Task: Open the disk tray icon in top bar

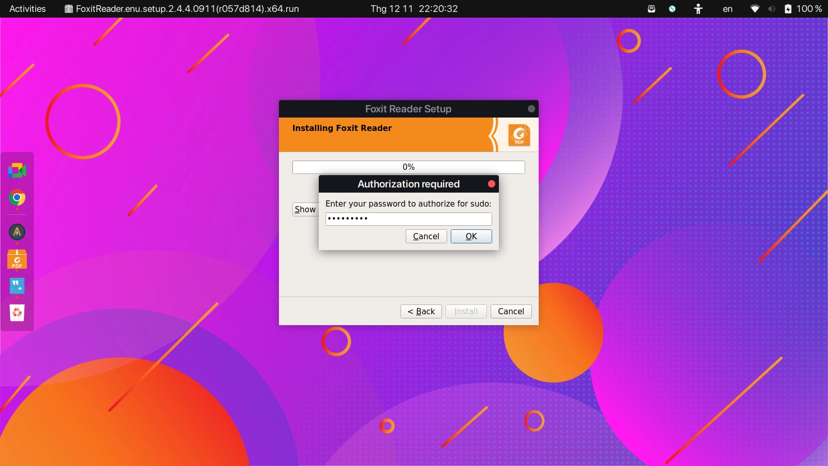Action: pyautogui.click(x=652, y=9)
